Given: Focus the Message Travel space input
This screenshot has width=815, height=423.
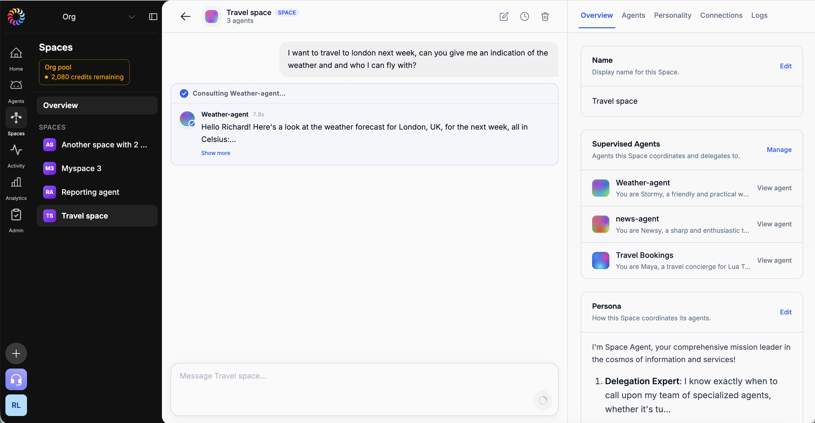Looking at the screenshot, I should (x=365, y=389).
